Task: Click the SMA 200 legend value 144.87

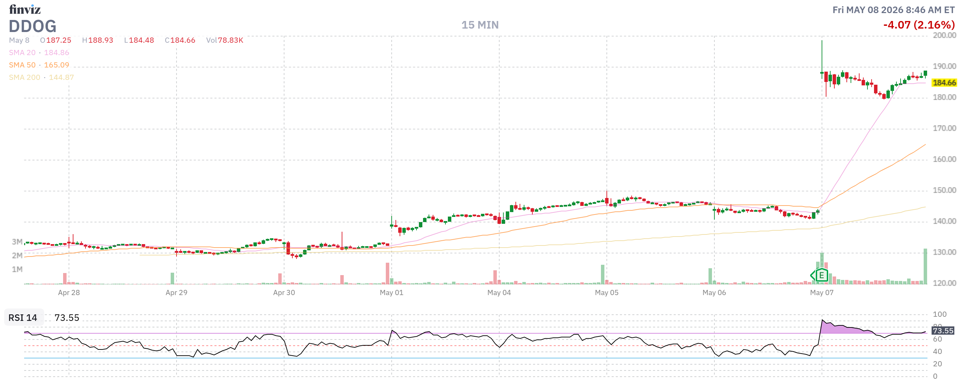Action: (x=61, y=77)
